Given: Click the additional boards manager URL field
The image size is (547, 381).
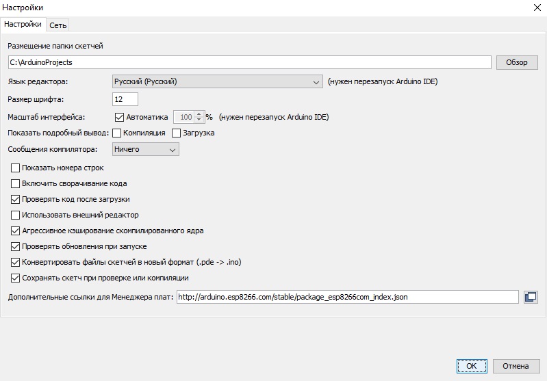Looking at the screenshot, I should (x=347, y=297).
